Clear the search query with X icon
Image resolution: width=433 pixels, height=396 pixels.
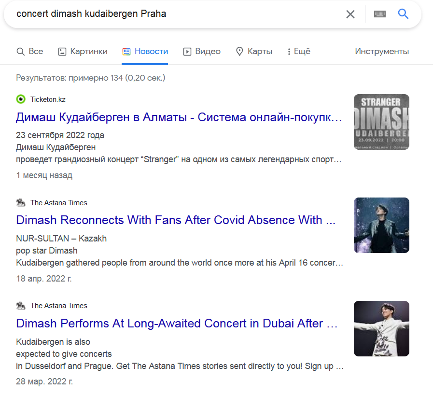(350, 14)
